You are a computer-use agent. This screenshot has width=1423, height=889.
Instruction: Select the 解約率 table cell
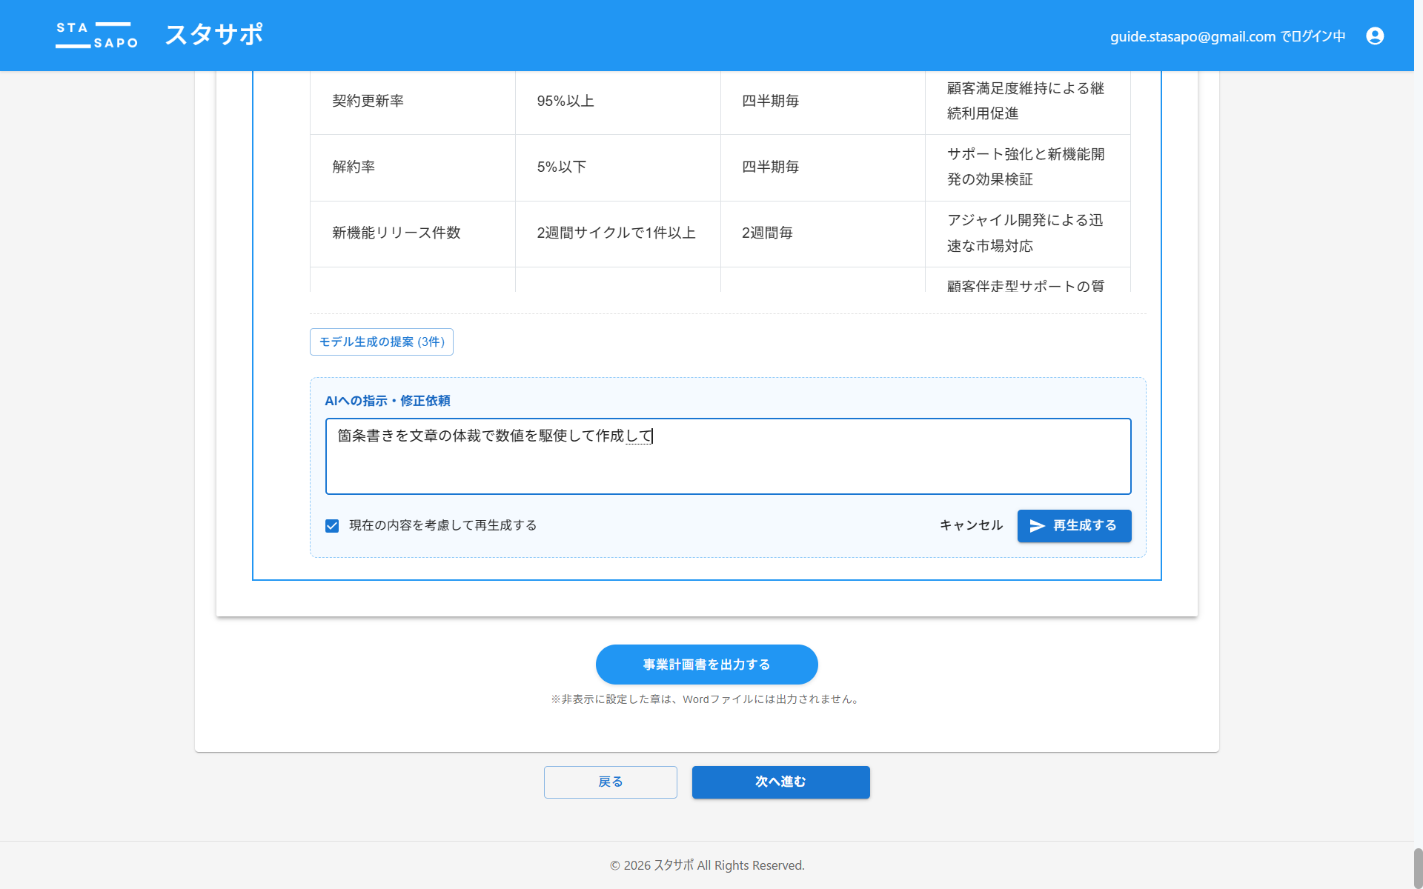(354, 167)
